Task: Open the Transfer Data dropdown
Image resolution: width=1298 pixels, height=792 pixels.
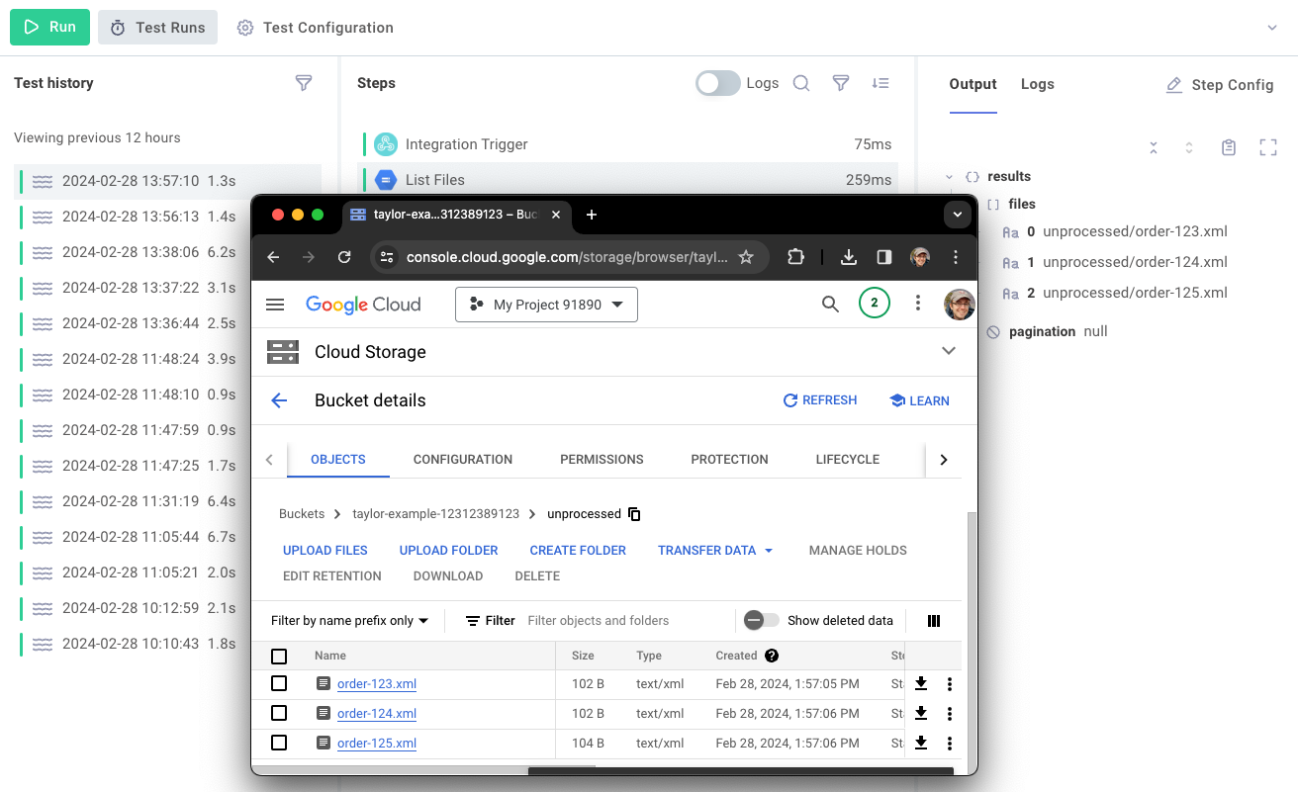Action: [x=715, y=550]
